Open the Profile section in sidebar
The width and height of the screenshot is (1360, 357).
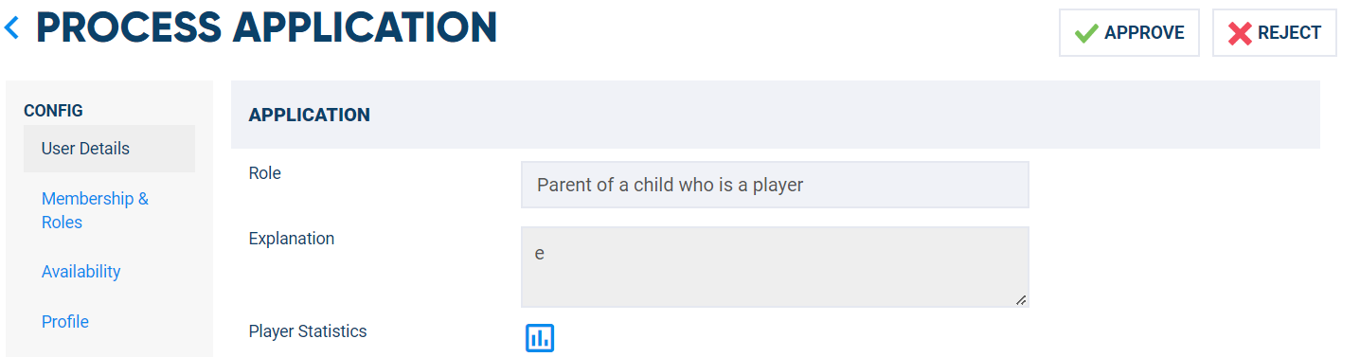pyautogui.click(x=65, y=322)
